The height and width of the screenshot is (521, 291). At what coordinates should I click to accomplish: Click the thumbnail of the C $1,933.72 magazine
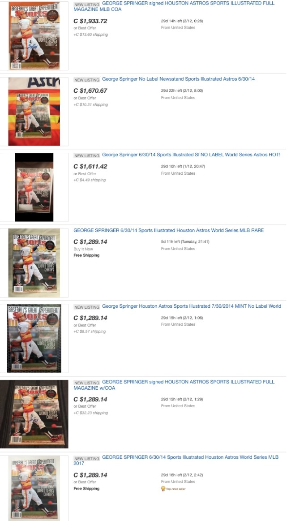pyautogui.click(x=34, y=36)
